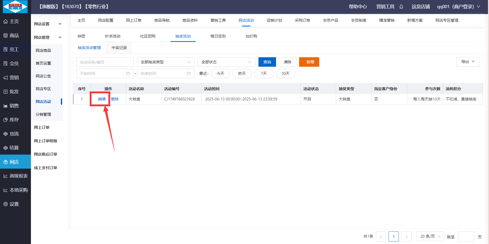The height and width of the screenshot is (244, 489).
Task: Click the AIBAO logo
Action: [15, 7]
